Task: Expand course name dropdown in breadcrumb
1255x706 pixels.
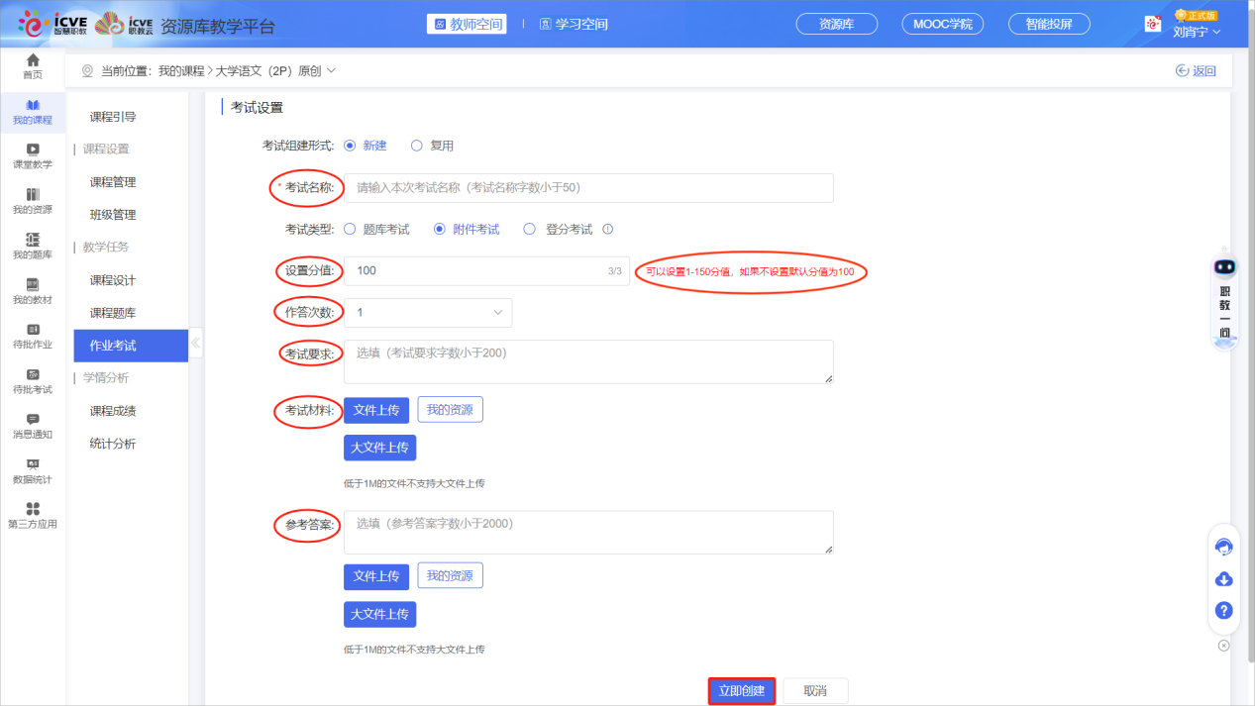Action: [331, 70]
